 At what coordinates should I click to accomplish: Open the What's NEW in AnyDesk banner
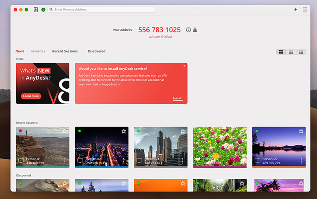(43, 84)
